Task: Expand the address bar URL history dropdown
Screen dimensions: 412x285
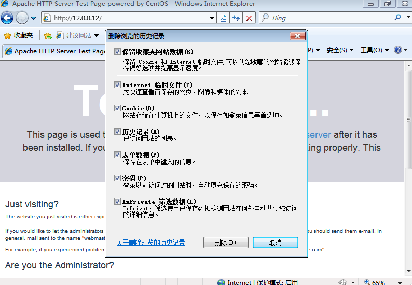Action: [x=212, y=18]
